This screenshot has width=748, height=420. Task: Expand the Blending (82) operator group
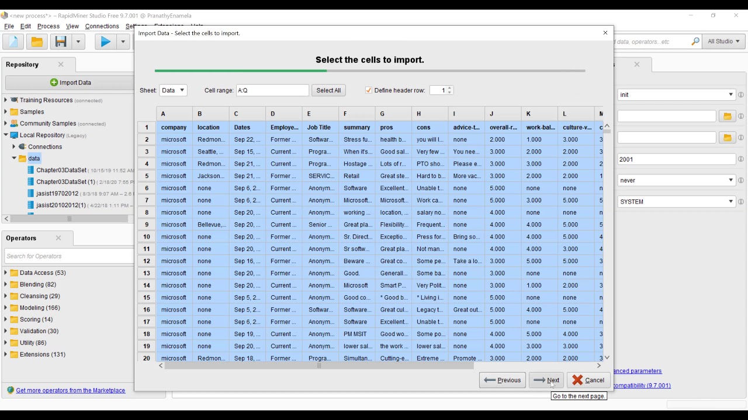[6, 284]
